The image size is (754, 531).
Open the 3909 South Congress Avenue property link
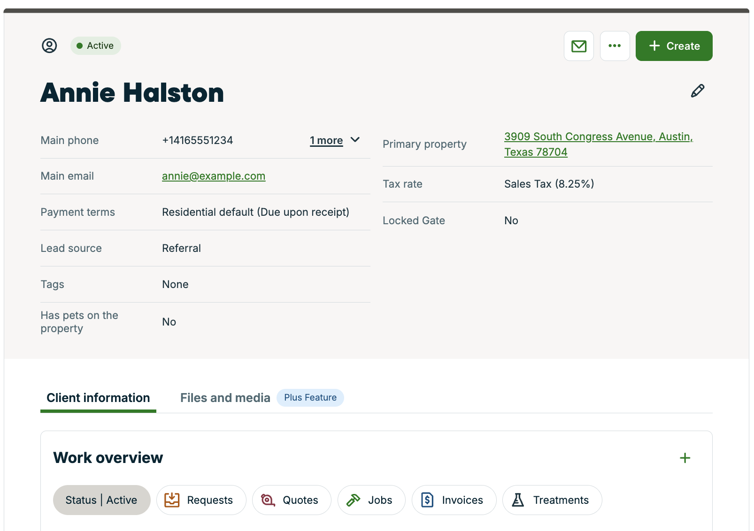point(598,137)
